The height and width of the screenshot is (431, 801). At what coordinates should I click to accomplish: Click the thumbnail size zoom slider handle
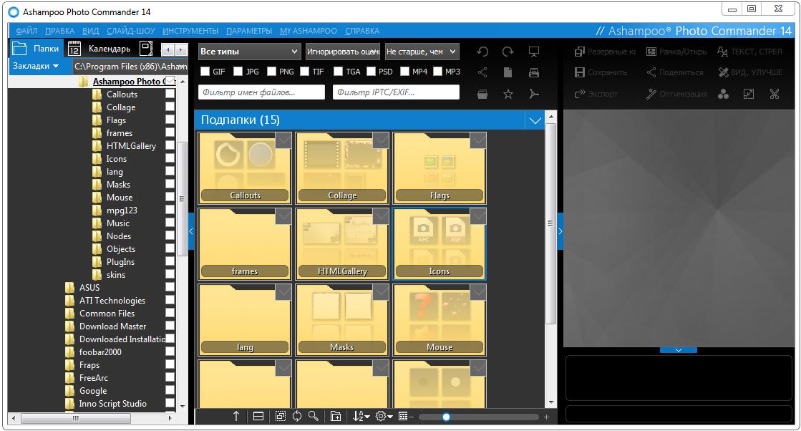tap(446, 417)
